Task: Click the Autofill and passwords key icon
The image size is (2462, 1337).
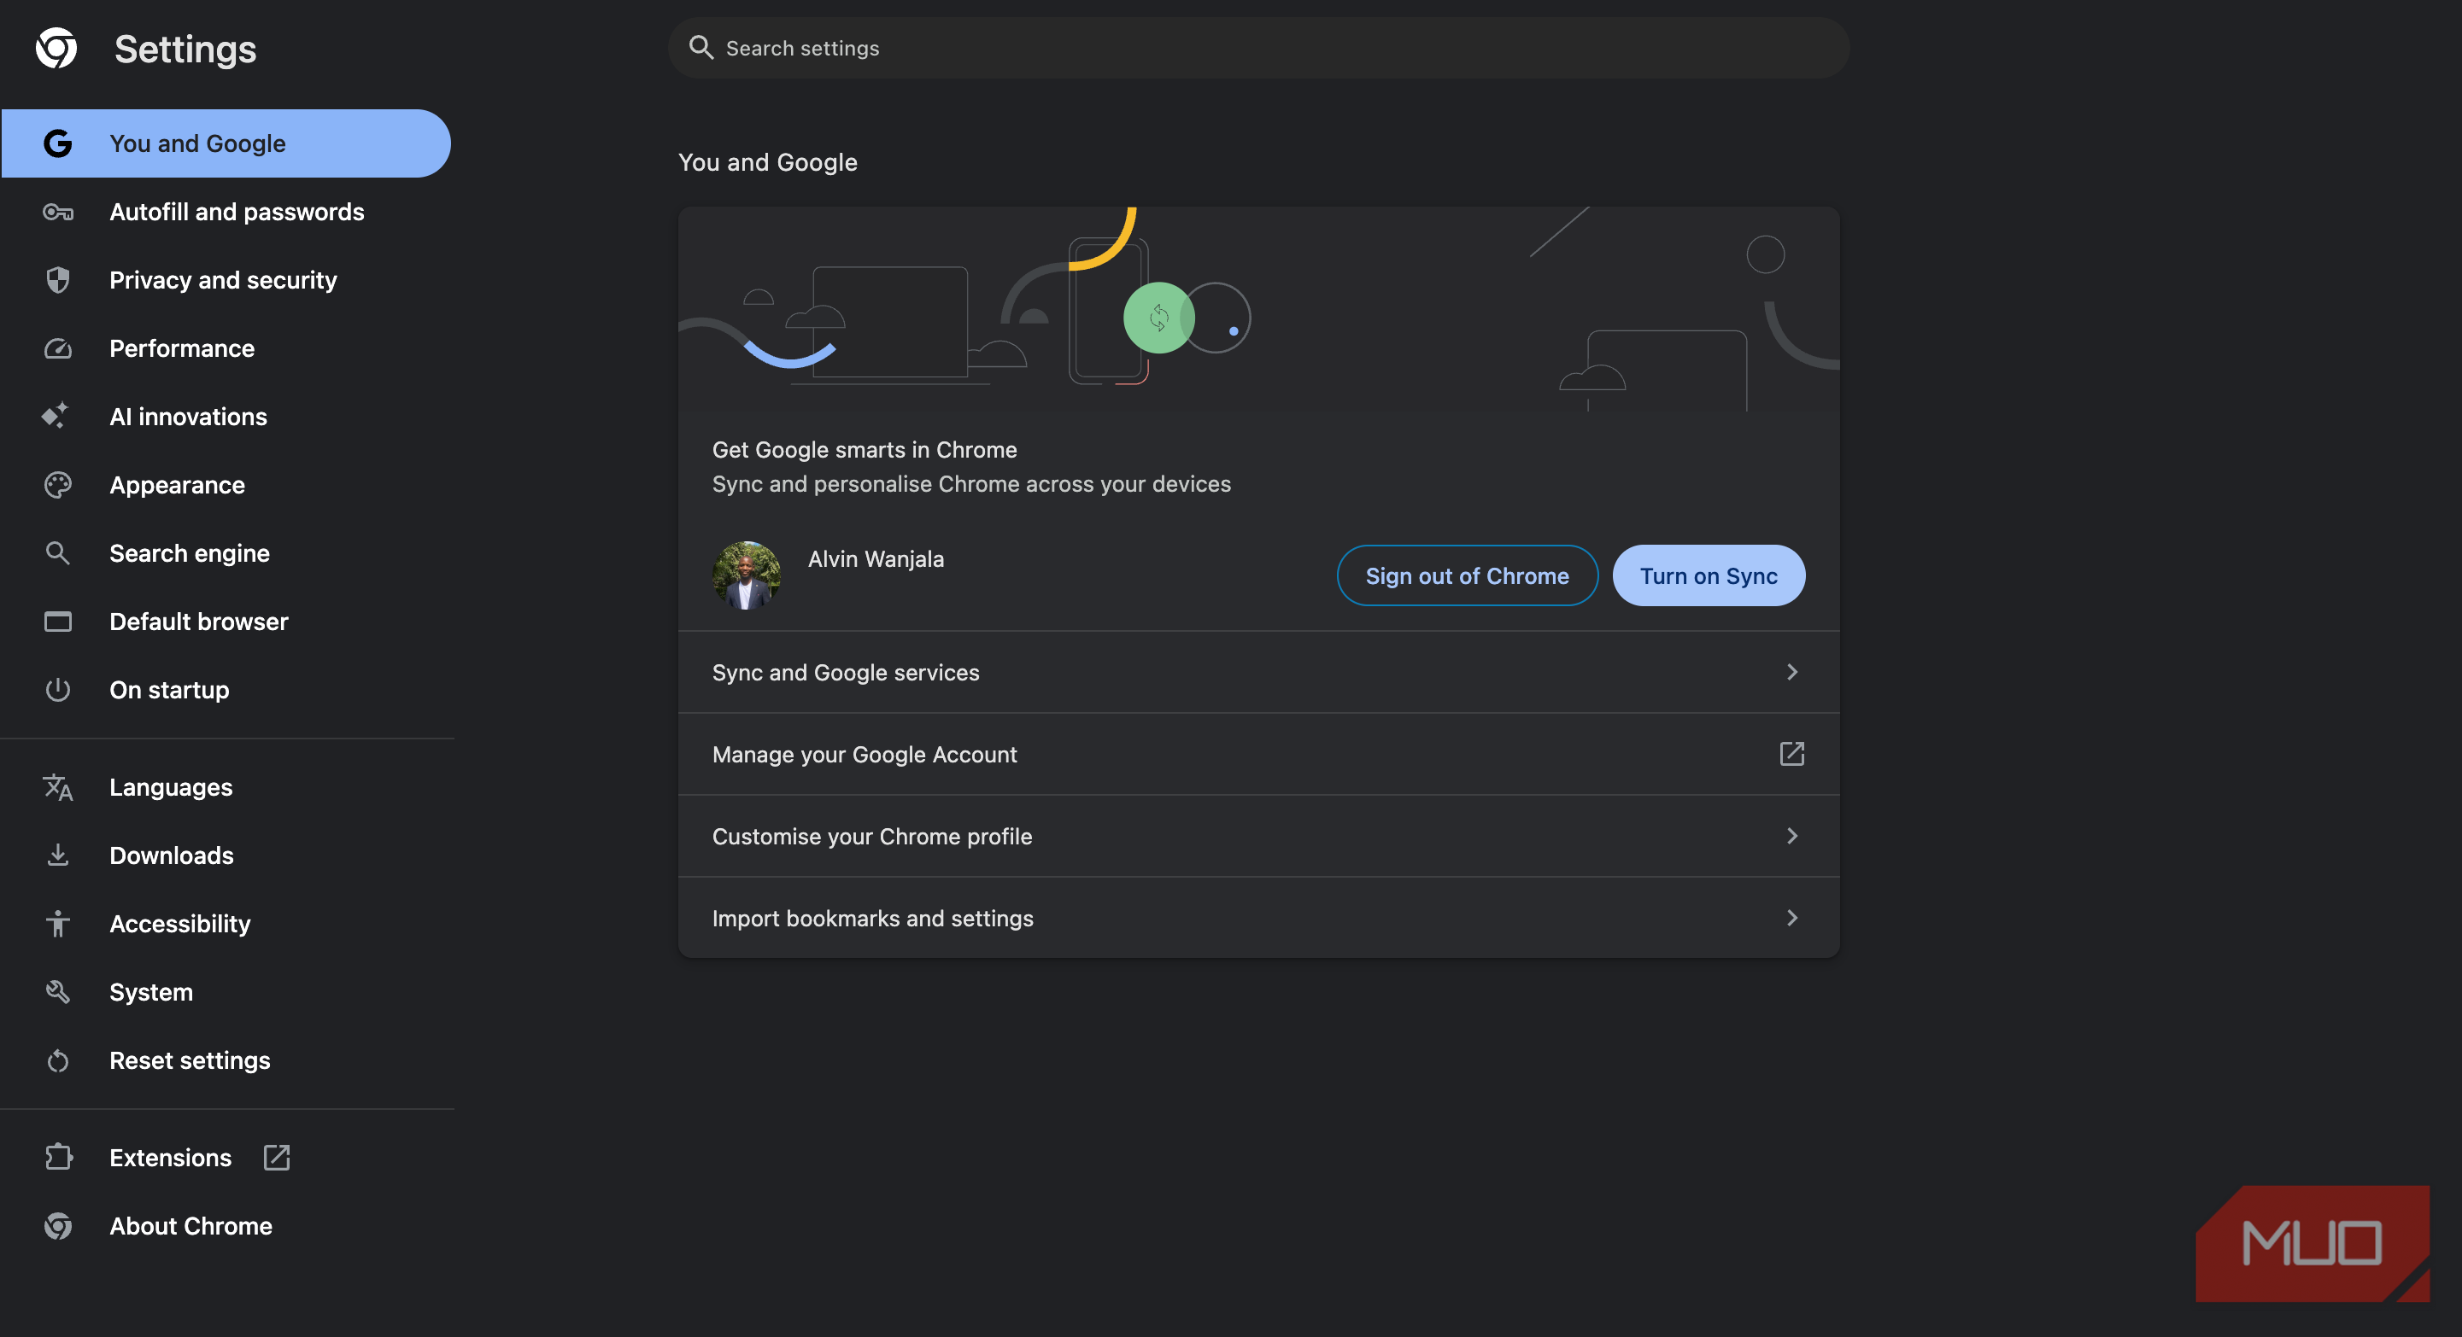Action: coord(57,212)
